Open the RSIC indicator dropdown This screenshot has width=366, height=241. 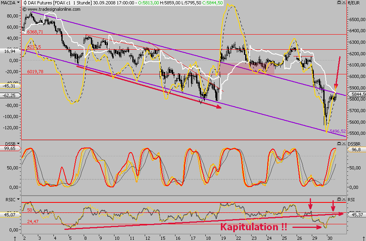coord(18,199)
